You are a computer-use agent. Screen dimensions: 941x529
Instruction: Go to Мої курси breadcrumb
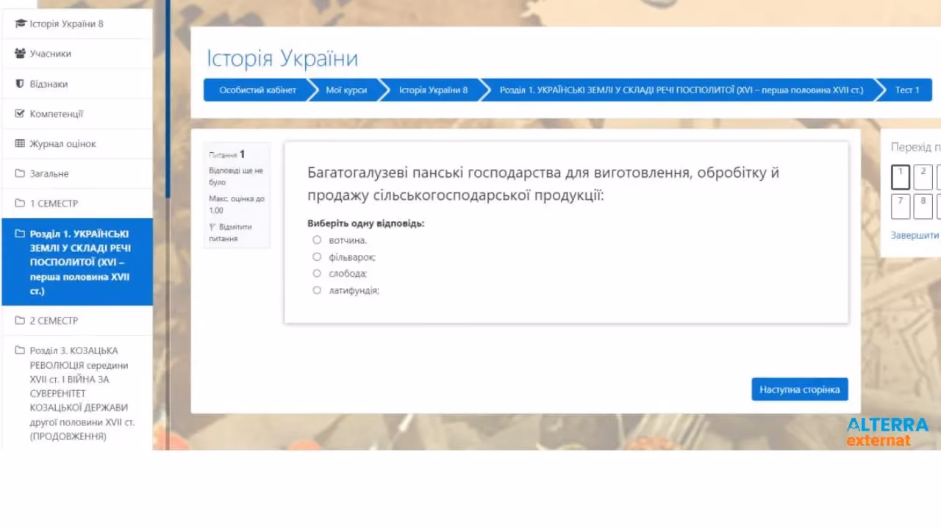pyautogui.click(x=346, y=90)
